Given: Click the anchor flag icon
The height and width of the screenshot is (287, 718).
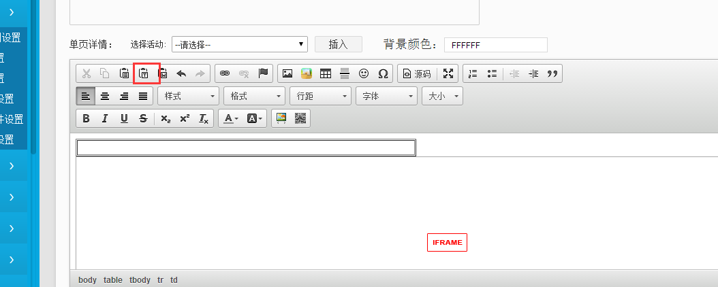Looking at the screenshot, I should 263,73.
